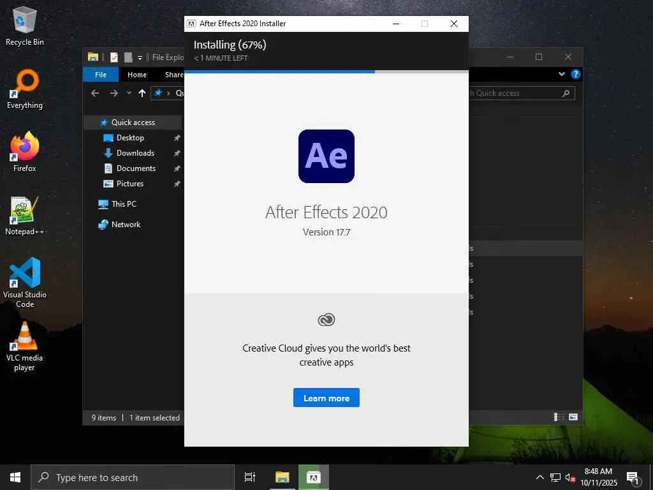Open the Customize Quick Access Toolbar dropdown

coord(140,57)
